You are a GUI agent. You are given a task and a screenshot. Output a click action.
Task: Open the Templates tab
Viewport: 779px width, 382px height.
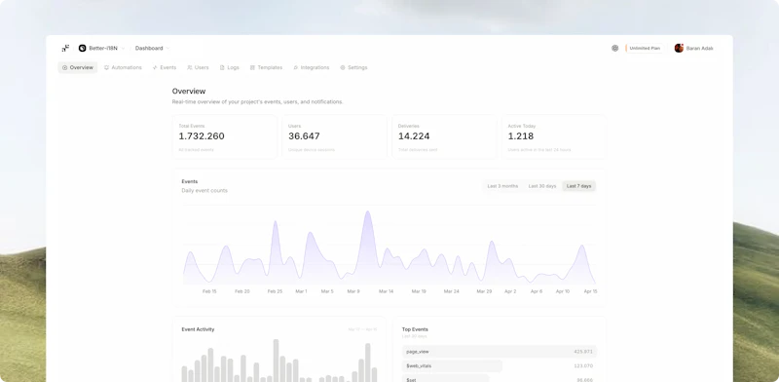coord(266,67)
